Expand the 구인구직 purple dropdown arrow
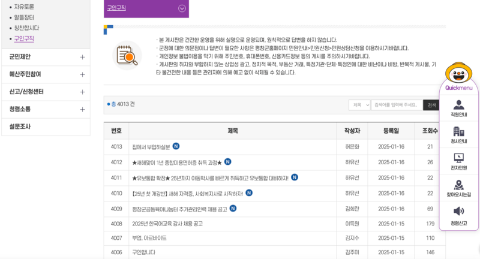 pos(182,8)
